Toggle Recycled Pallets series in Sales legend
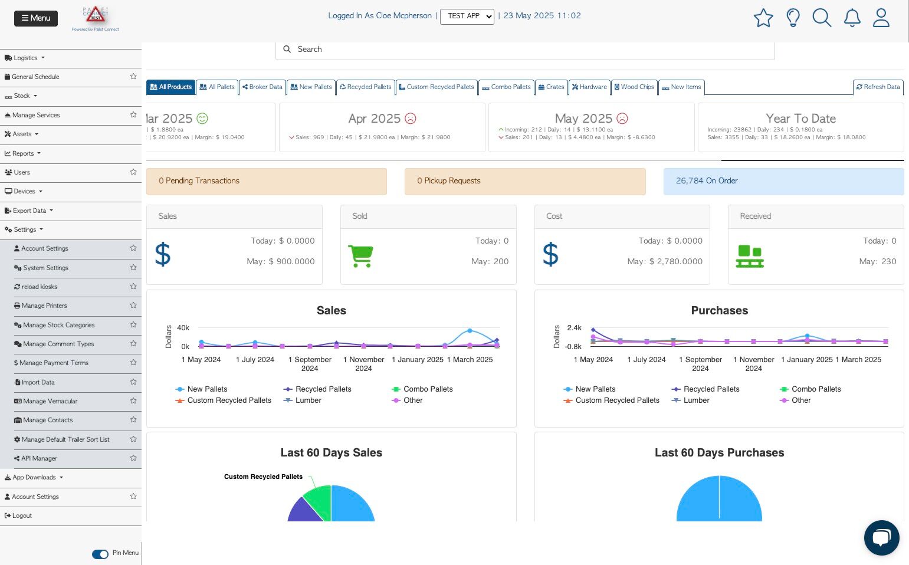 tap(317, 389)
